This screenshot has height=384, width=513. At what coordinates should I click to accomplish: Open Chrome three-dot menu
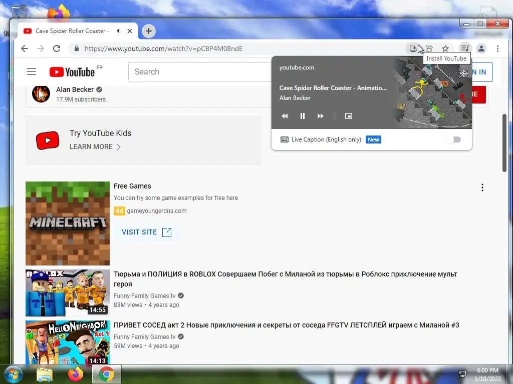tap(497, 48)
